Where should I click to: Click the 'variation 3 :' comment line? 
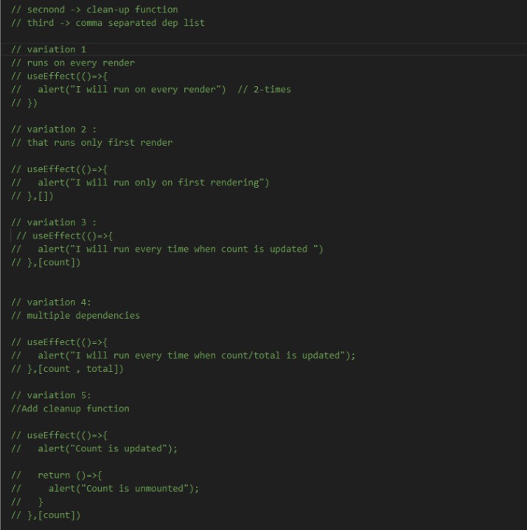pos(54,222)
